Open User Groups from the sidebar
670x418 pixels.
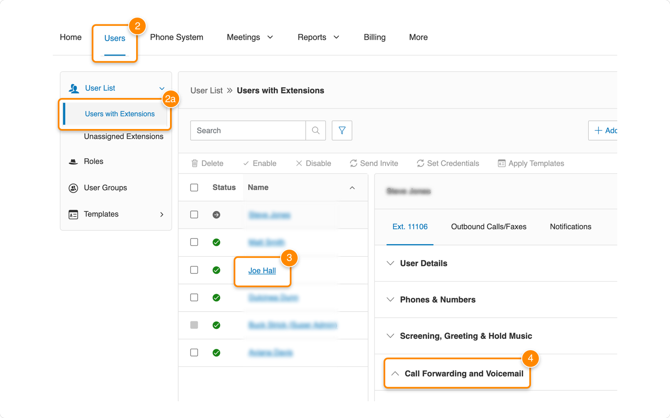click(x=105, y=188)
